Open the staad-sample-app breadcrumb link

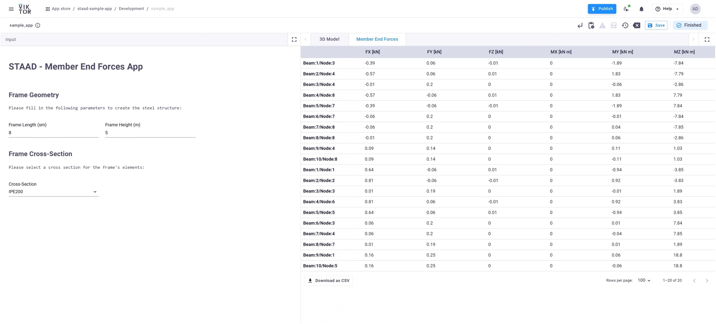point(95,9)
